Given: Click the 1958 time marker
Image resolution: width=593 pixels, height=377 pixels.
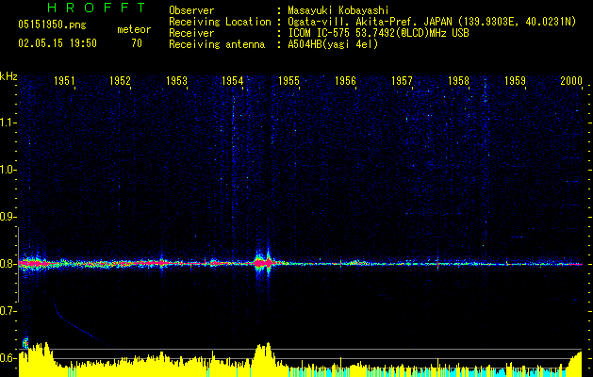Looking at the screenshot, I should pos(458,81).
